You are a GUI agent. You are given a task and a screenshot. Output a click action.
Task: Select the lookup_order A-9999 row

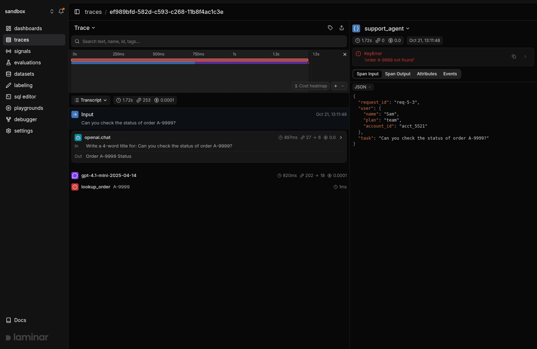point(209,187)
